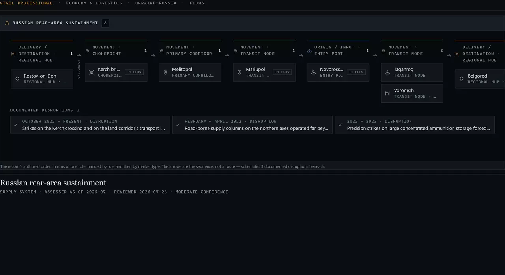The height and width of the screenshot is (275, 505).
Task: Expand the October 2022 – Present disruption
Action: pyautogui.click(x=90, y=125)
